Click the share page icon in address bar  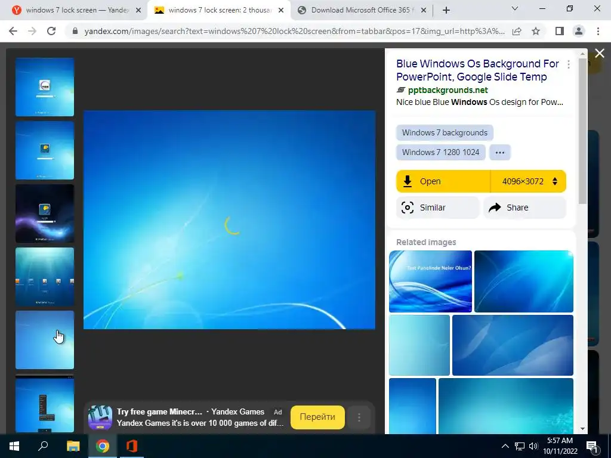[517, 31]
